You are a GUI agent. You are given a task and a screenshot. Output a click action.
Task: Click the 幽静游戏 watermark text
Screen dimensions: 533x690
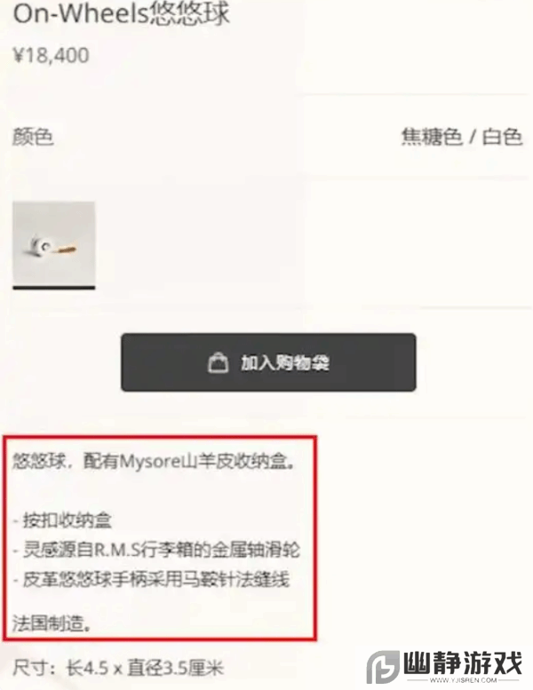click(x=463, y=663)
